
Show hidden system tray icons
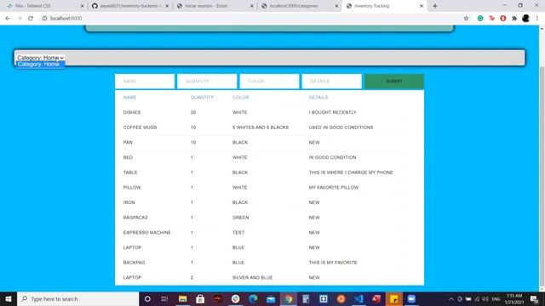pyautogui.click(x=451, y=298)
